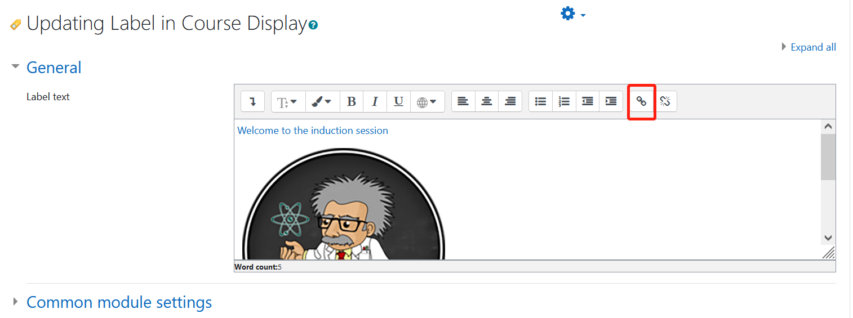Outdent the selected text
853x318 pixels.
point(588,102)
